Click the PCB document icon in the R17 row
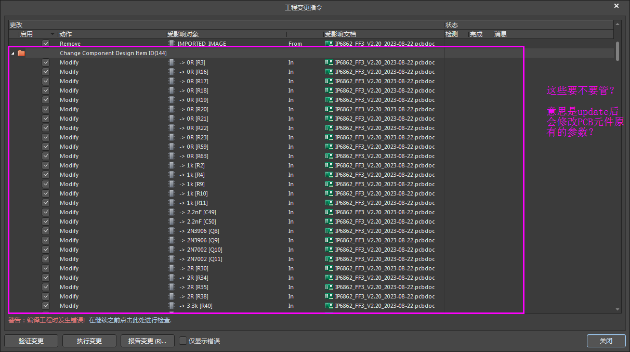630x352 pixels. [x=329, y=81]
